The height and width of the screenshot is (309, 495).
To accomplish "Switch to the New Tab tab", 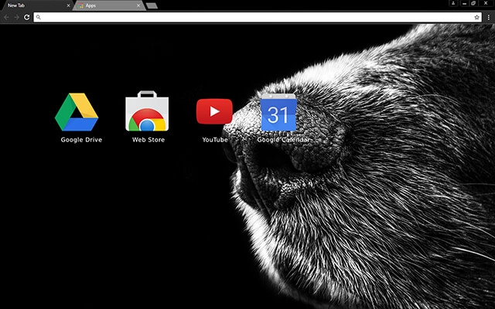I will (36, 5).
